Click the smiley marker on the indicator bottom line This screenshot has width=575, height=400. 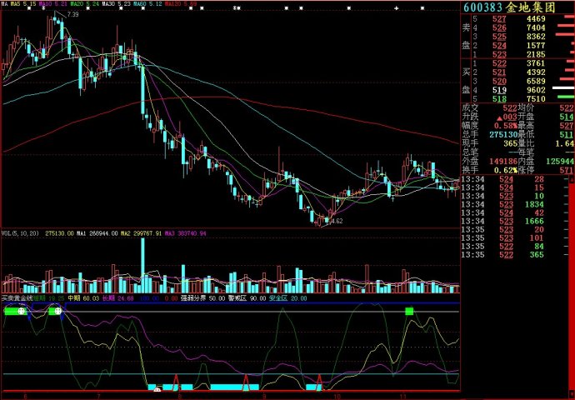[155, 387]
